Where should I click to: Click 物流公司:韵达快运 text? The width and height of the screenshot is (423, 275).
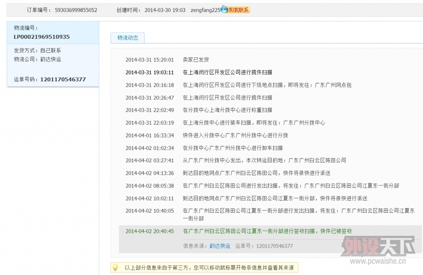pos(37,59)
